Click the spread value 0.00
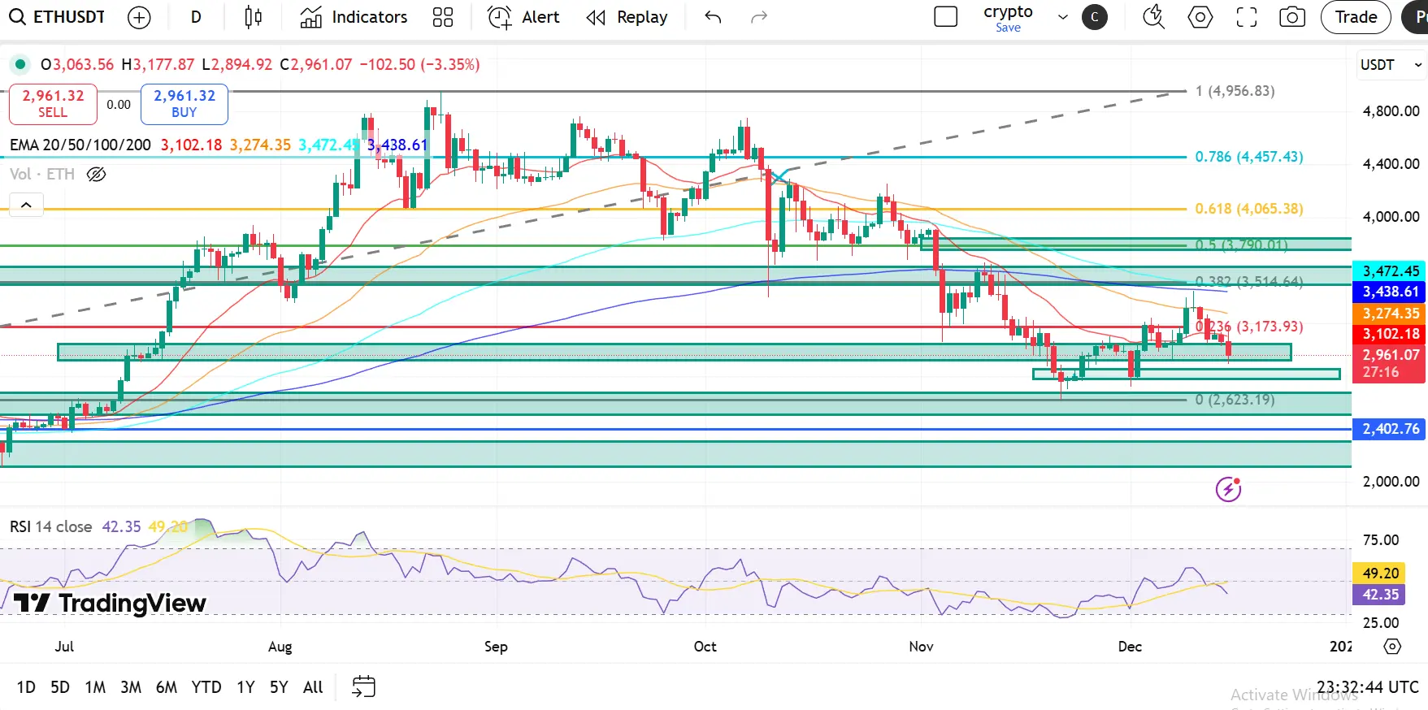 point(119,104)
